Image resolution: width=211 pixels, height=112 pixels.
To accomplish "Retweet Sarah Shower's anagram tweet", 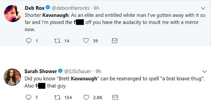I will (x=57, y=97).
